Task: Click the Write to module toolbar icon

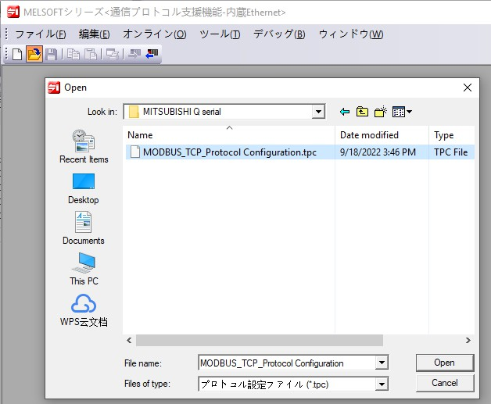Action: (x=134, y=54)
